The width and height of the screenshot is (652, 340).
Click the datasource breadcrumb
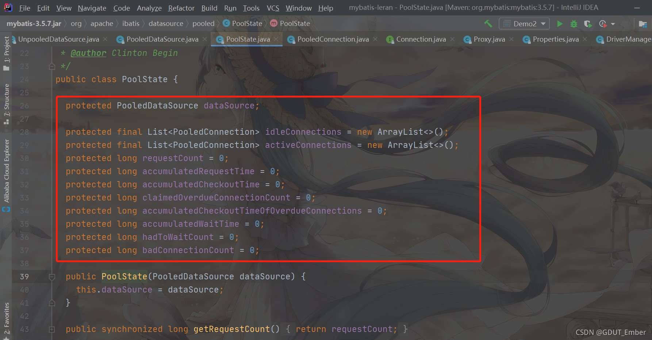pyautogui.click(x=166, y=24)
